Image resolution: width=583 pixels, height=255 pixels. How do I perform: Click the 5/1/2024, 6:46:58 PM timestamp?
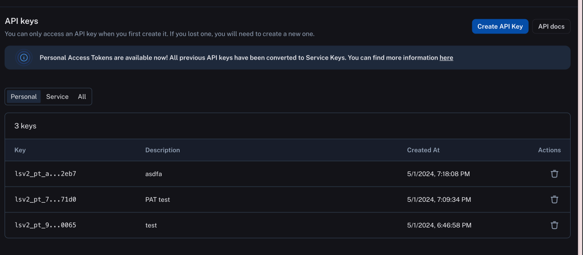439,225
